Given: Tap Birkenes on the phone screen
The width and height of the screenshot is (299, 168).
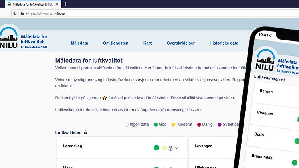Looking at the screenshot, I should coord(265,113).
